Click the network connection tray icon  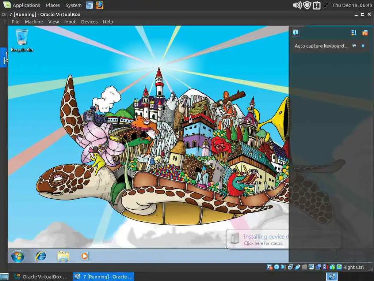pyautogui.click(x=326, y=5)
